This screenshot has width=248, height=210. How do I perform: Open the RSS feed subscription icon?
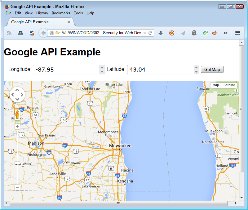point(9,33)
